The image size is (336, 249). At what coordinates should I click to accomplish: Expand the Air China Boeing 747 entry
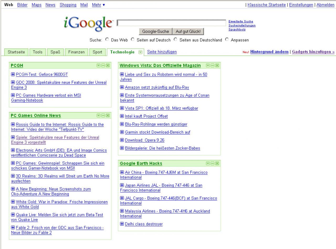(x=122, y=172)
